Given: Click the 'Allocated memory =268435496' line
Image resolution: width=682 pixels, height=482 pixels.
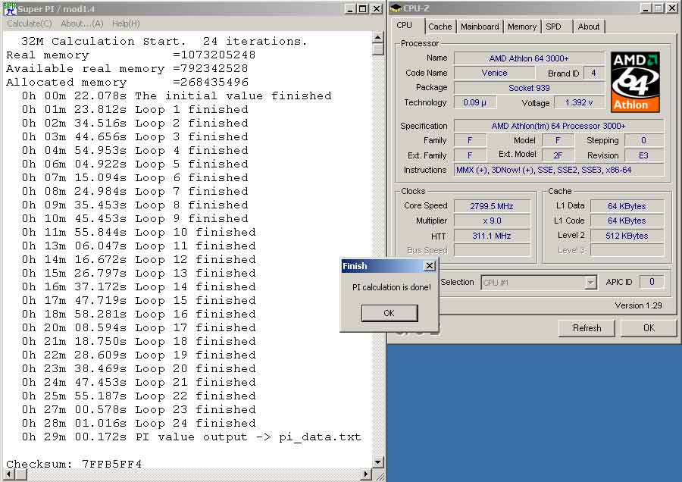Looking at the screenshot, I should pos(127,82).
